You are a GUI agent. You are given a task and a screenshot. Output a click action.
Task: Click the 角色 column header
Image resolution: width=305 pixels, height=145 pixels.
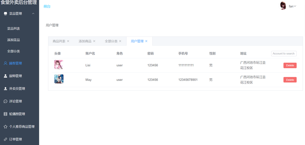tap(120, 53)
